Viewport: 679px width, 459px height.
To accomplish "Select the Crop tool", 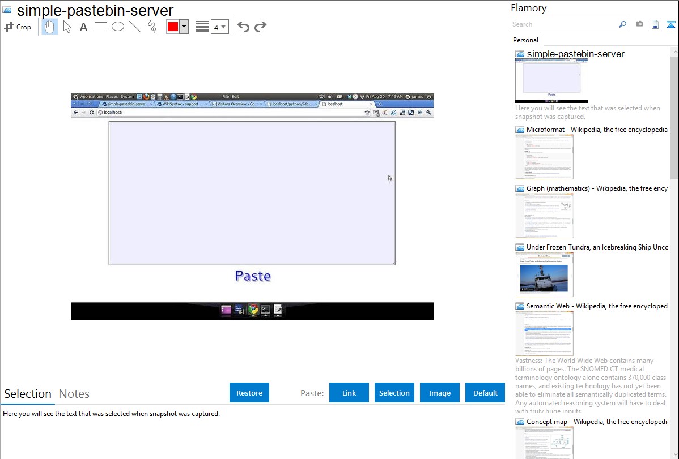I will click(18, 27).
